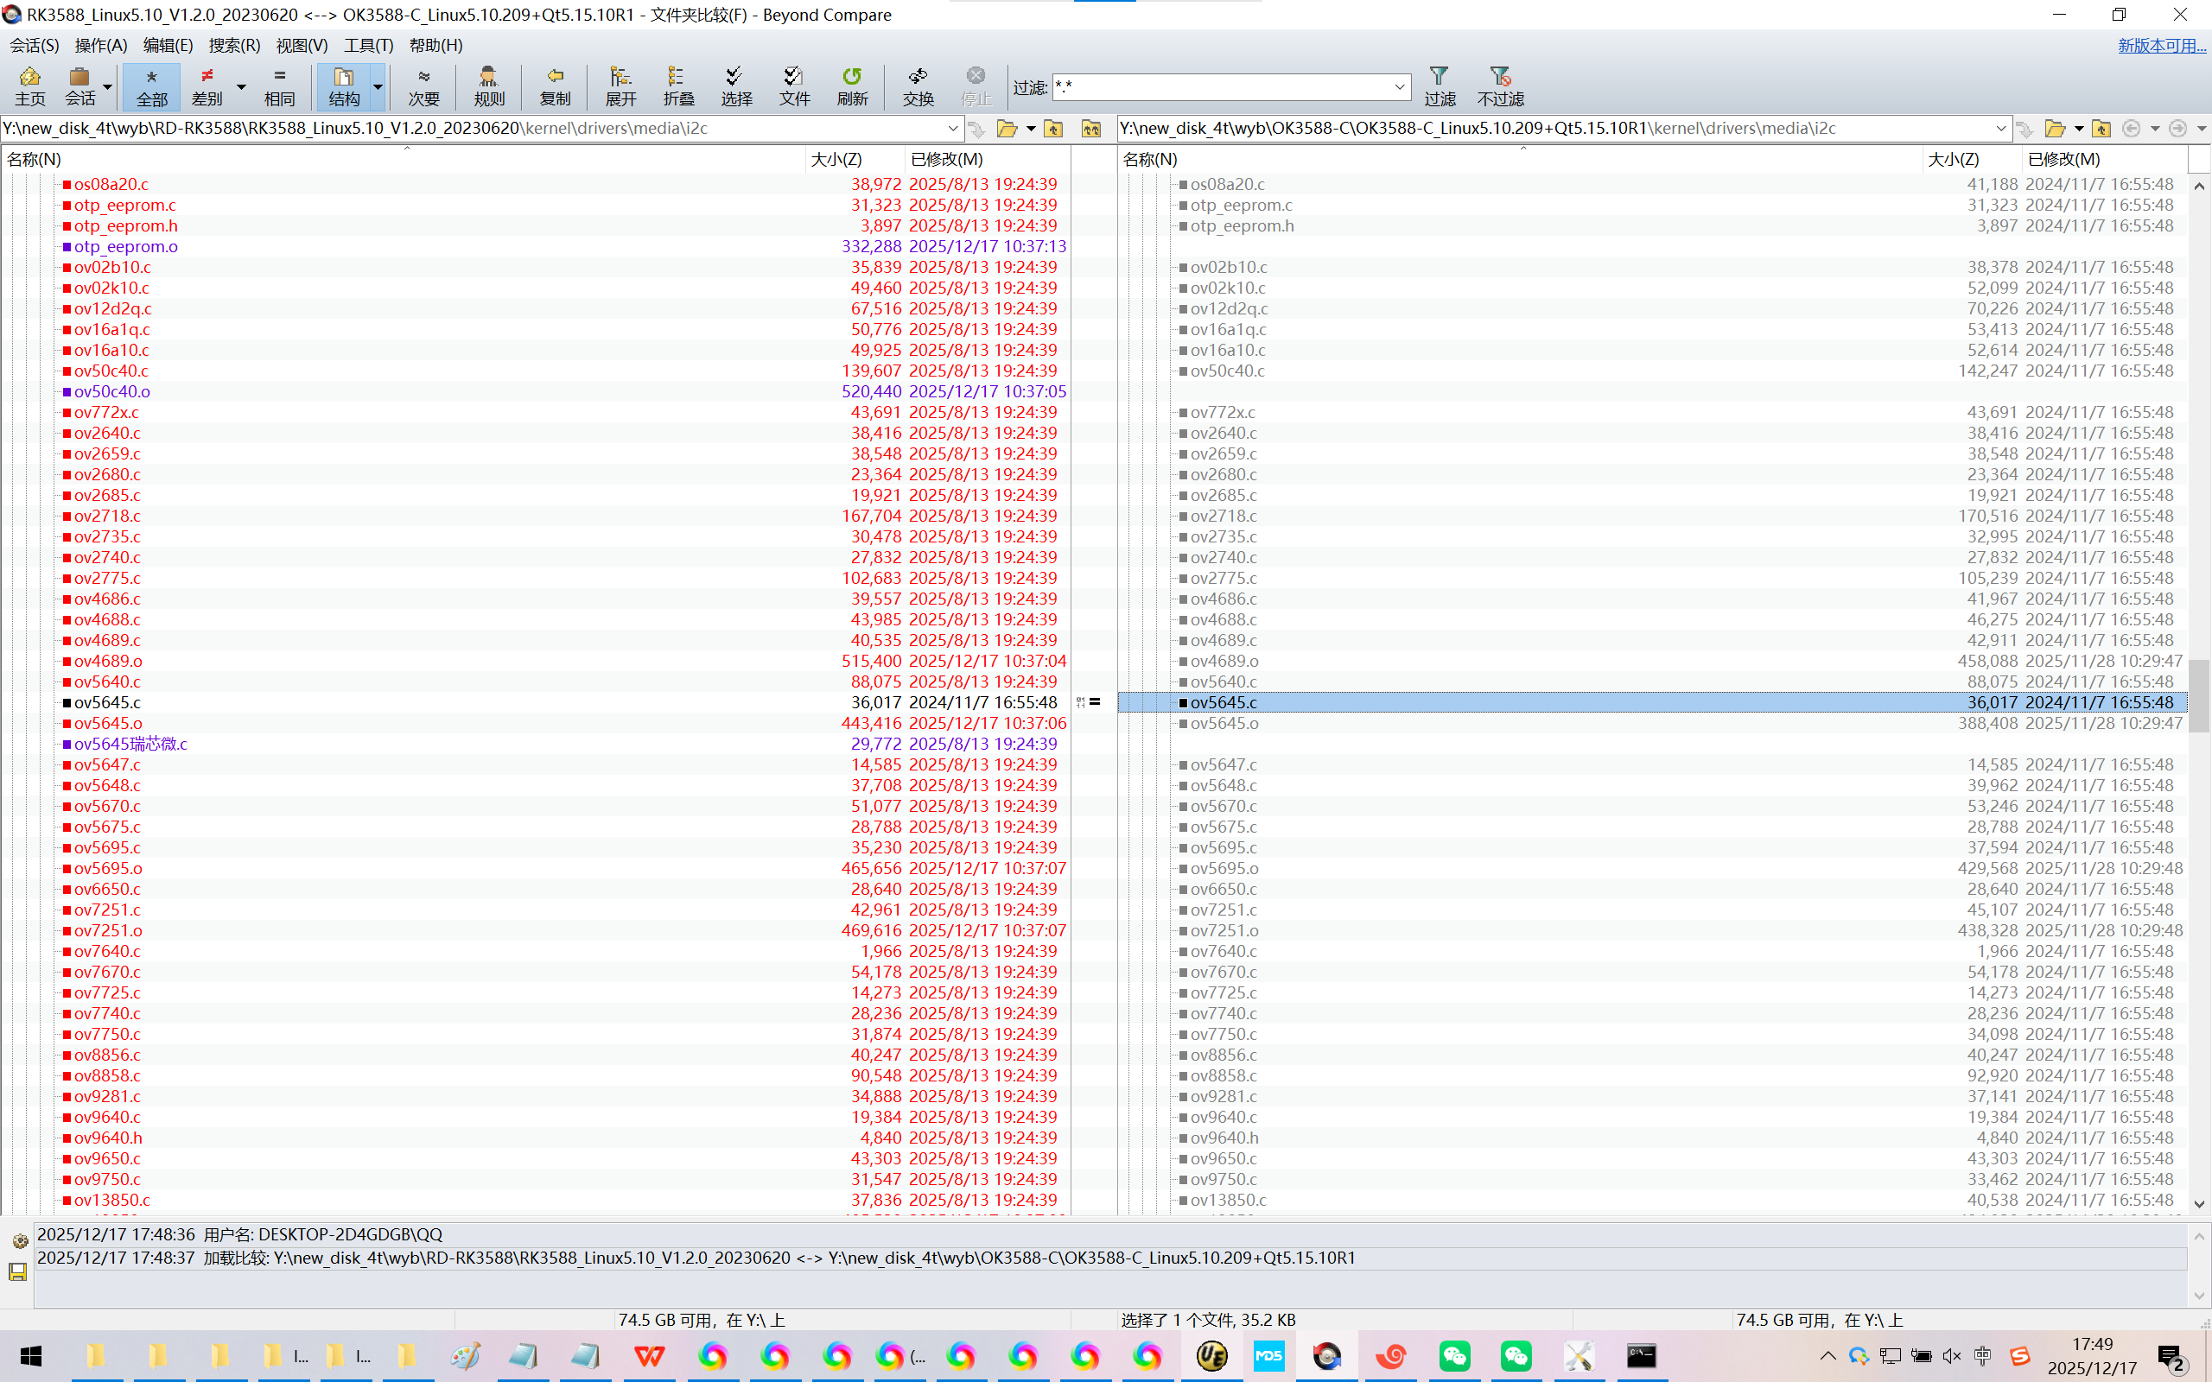This screenshot has width=2212, height=1382.
Task: Click the 交换 swap sides icon
Action: pyautogui.click(x=918, y=86)
